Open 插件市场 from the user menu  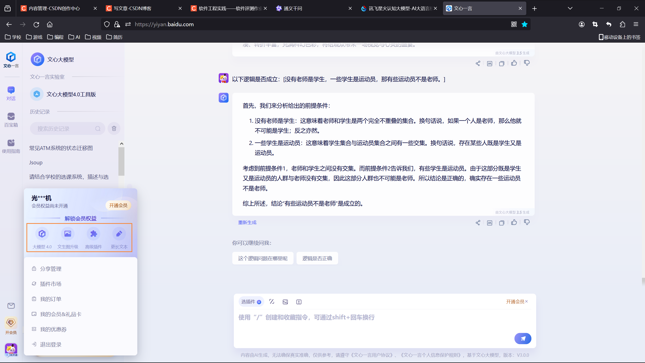pyautogui.click(x=51, y=284)
